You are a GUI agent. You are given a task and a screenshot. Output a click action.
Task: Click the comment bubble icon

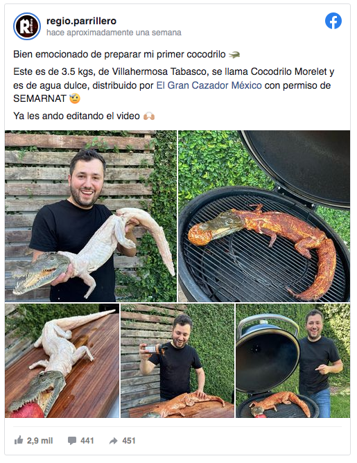pos(72,441)
